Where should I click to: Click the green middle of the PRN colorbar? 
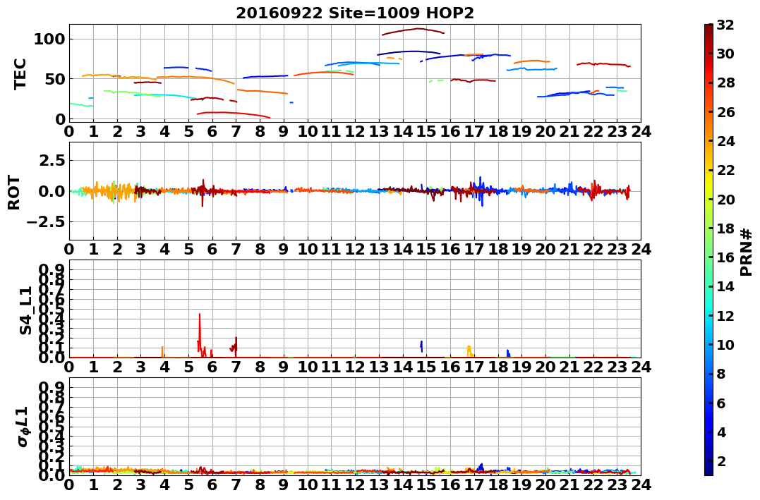[708, 250]
